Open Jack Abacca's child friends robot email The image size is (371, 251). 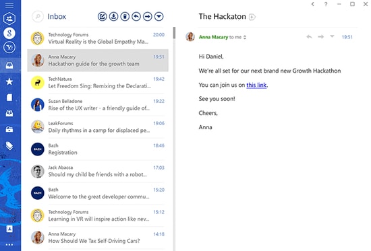tap(98, 171)
